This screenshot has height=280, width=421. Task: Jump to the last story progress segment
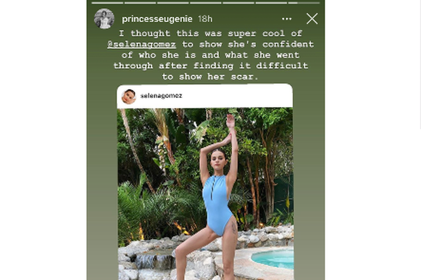304,2
